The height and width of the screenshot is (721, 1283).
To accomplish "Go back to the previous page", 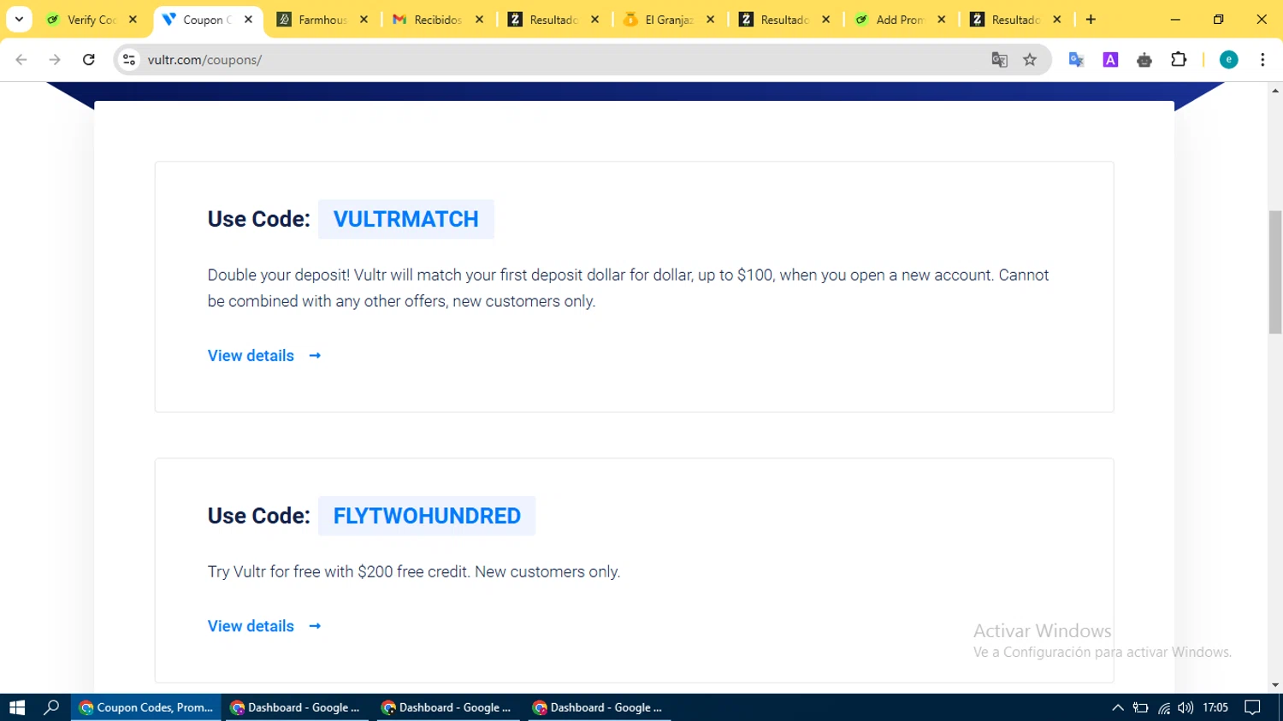I will pos(21,60).
